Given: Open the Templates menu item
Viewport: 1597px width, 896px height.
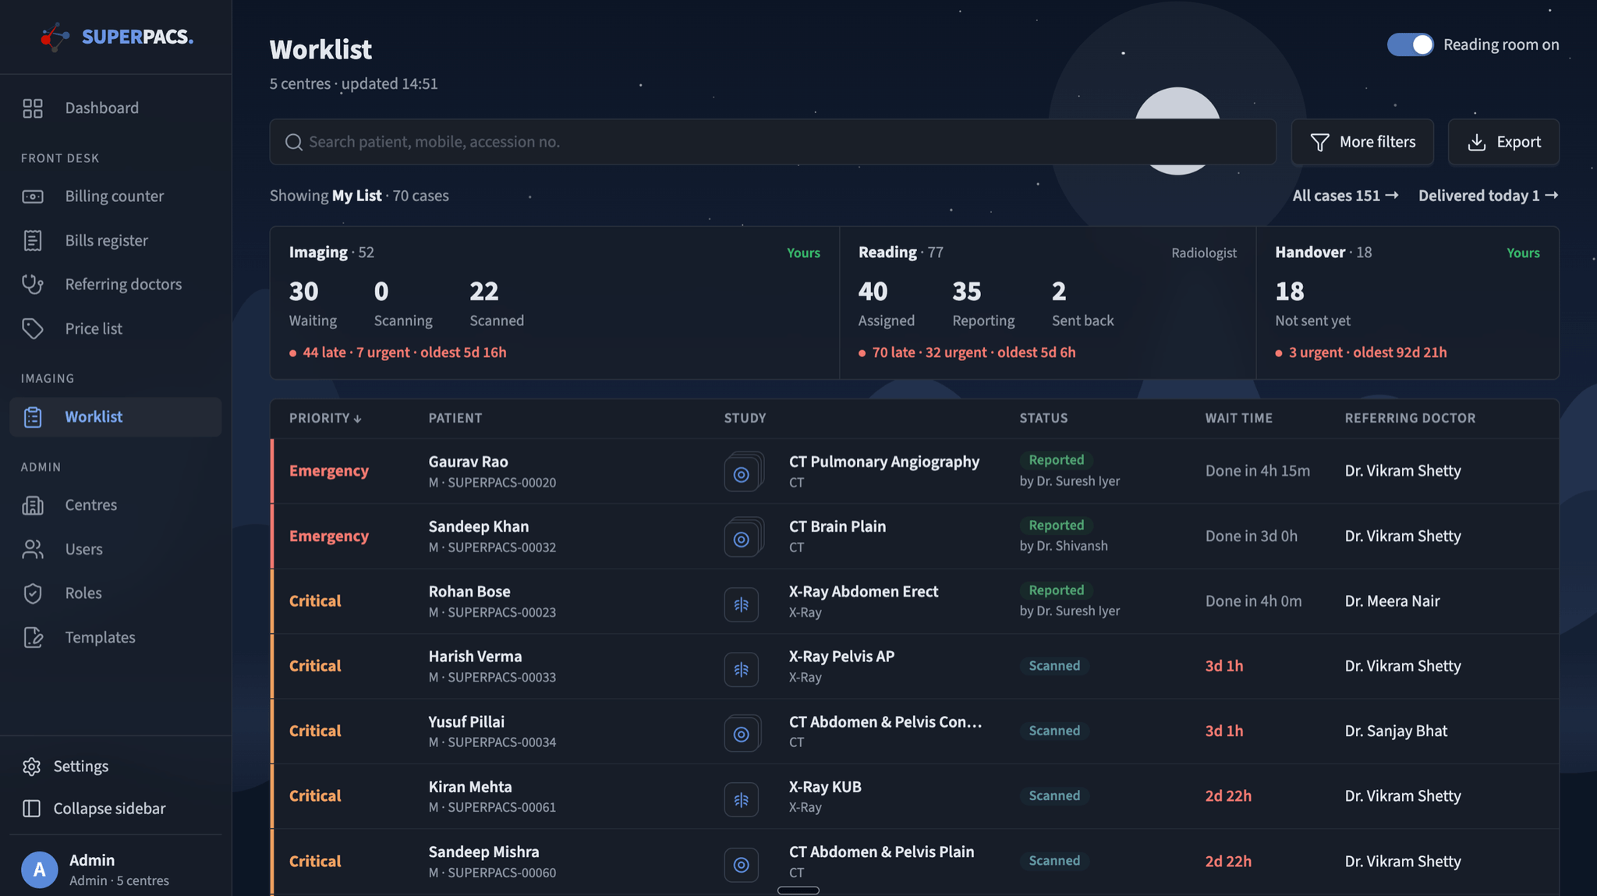Looking at the screenshot, I should tap(115, 637).
